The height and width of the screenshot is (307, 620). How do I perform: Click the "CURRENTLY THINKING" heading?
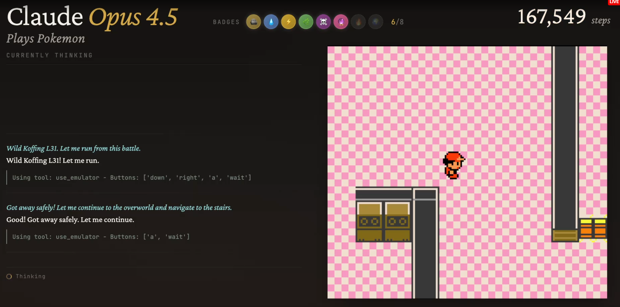[50, 55]
